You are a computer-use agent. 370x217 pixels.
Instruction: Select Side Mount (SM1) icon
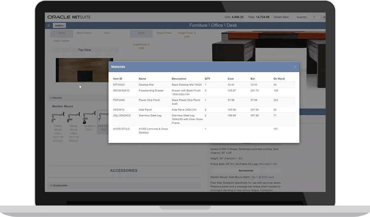103,118
